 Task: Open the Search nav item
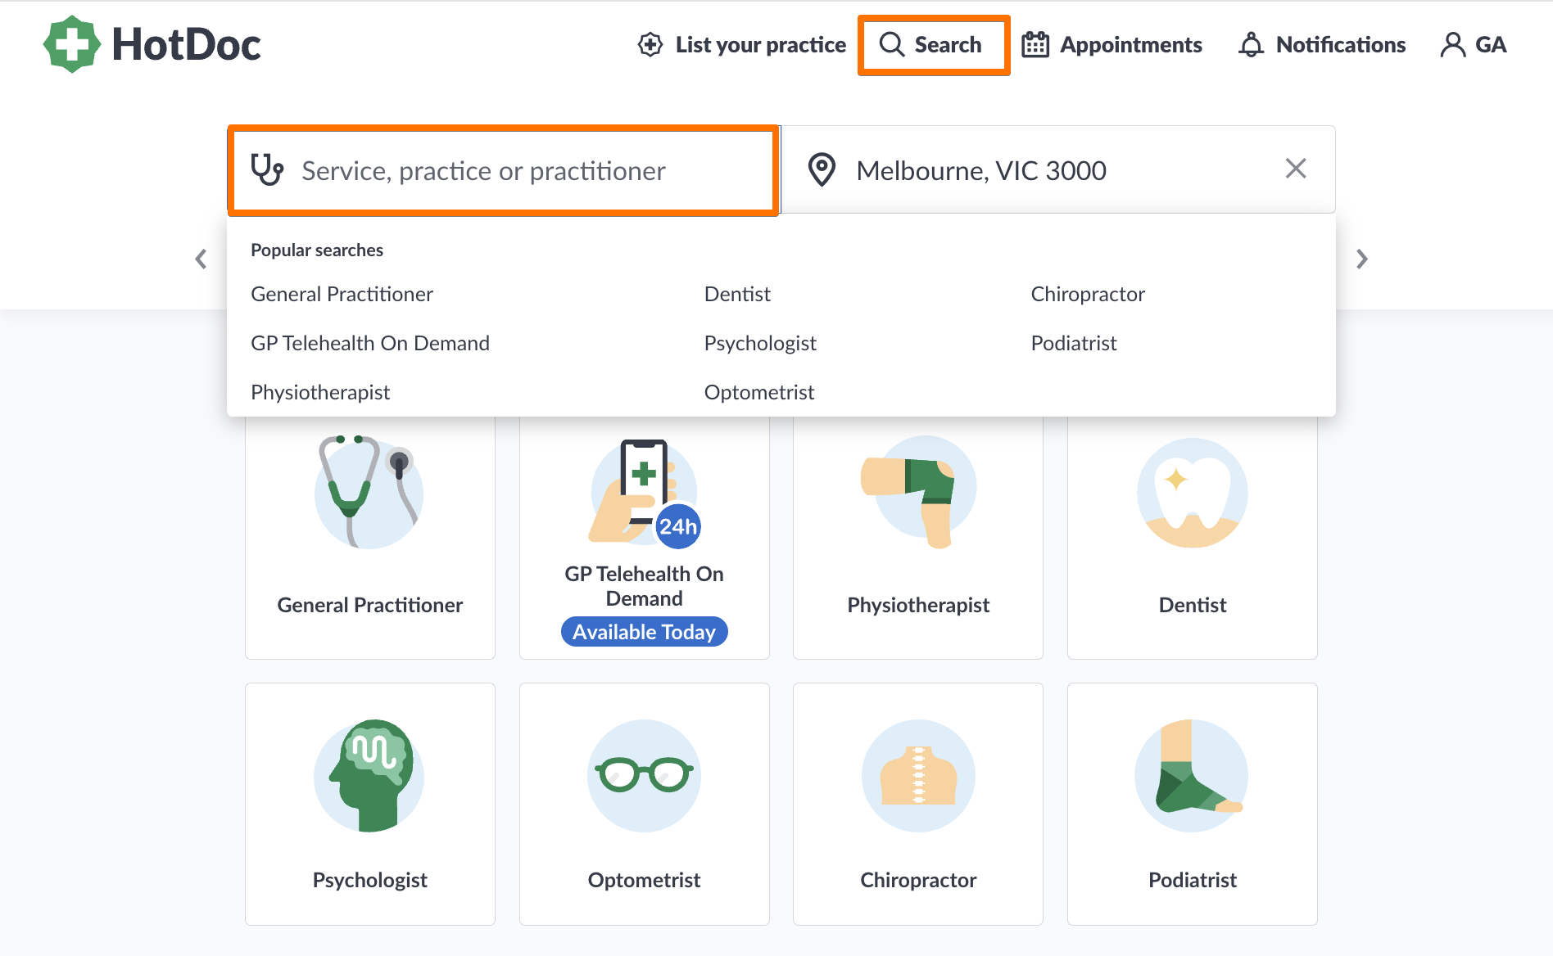tap(933, 45)
